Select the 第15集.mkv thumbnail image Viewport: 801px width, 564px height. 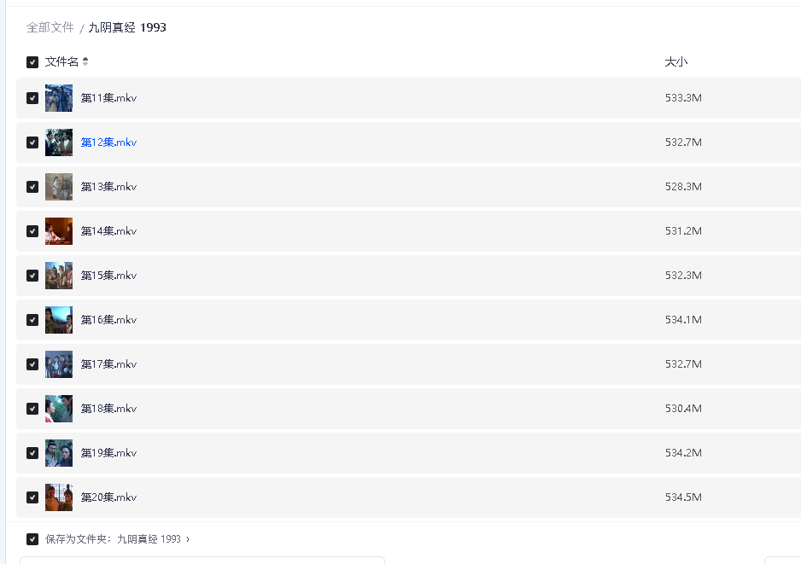click(x=59, y=276)
